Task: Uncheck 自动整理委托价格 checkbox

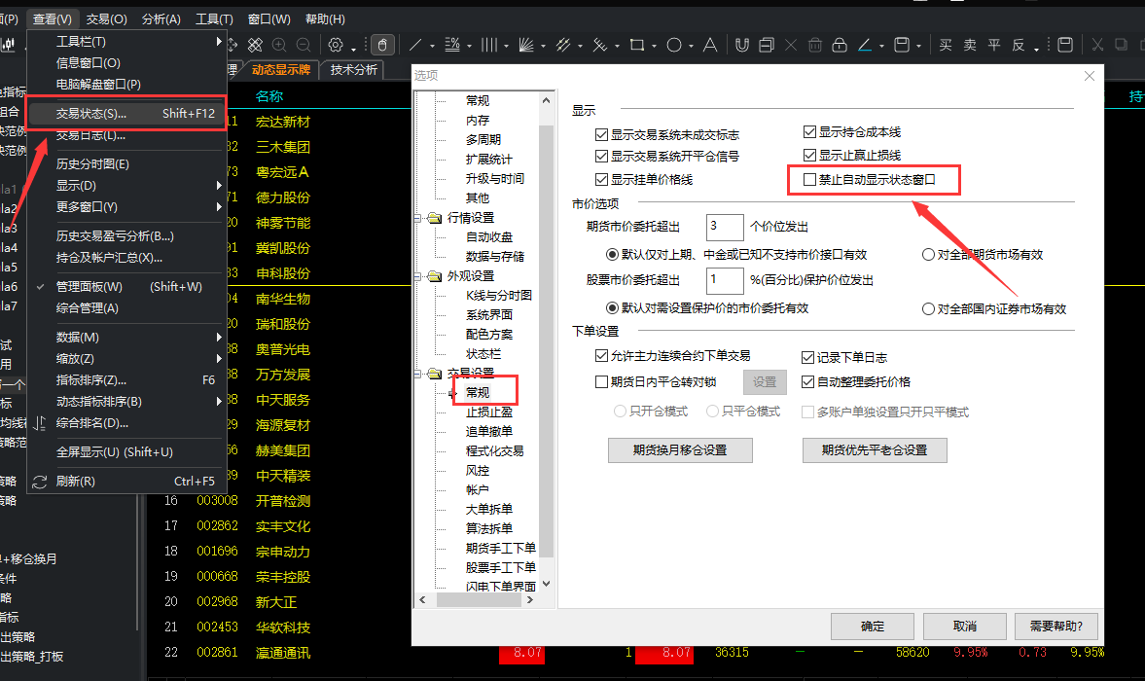Action: 807,381
